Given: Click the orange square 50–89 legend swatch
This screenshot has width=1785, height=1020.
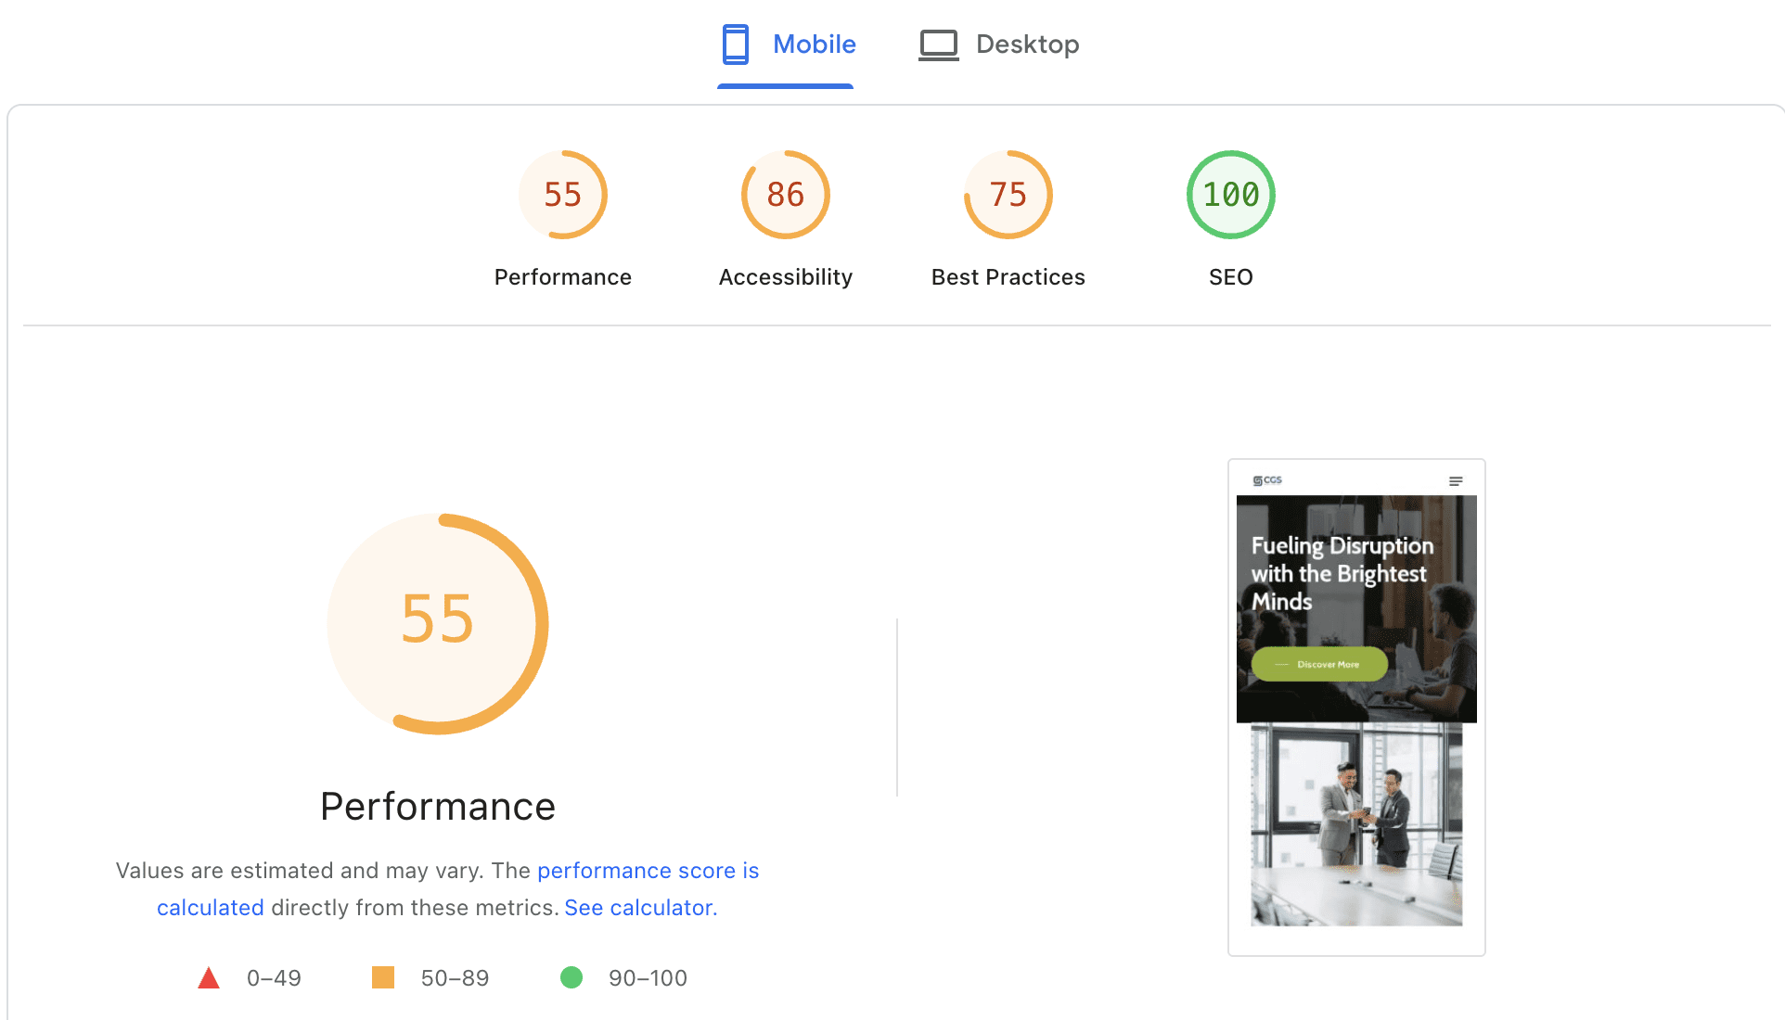Looking at the screenshot, I should 382,977.
